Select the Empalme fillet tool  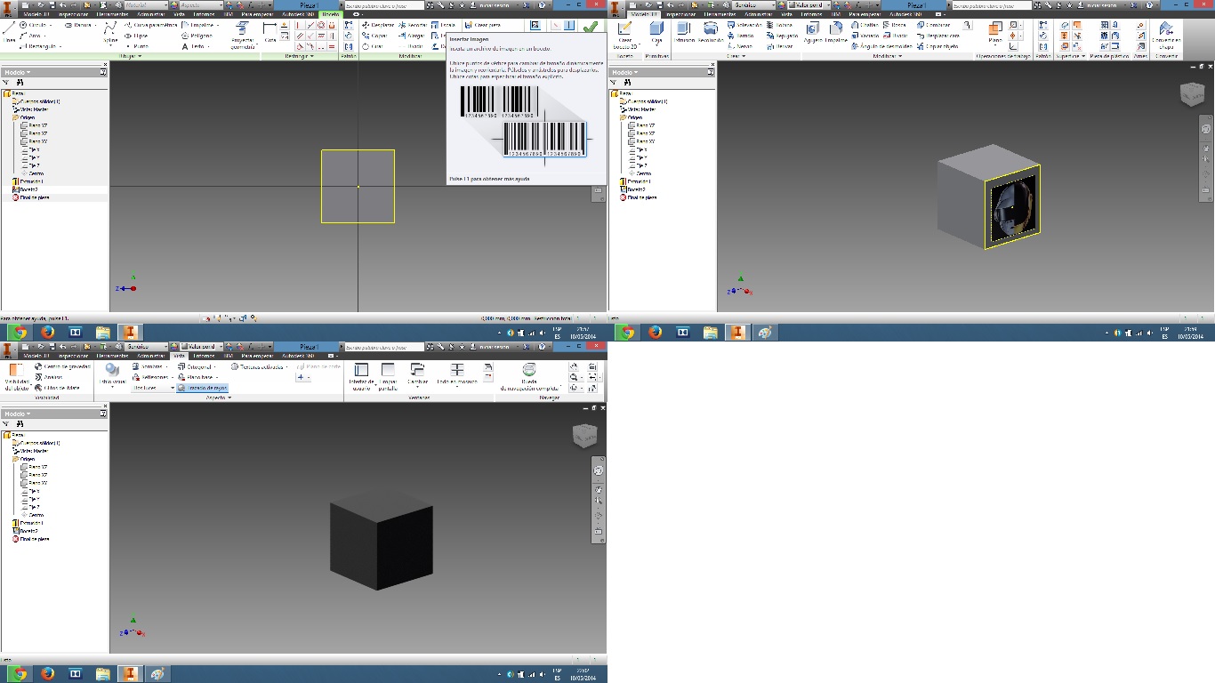[x=835, y=32]
